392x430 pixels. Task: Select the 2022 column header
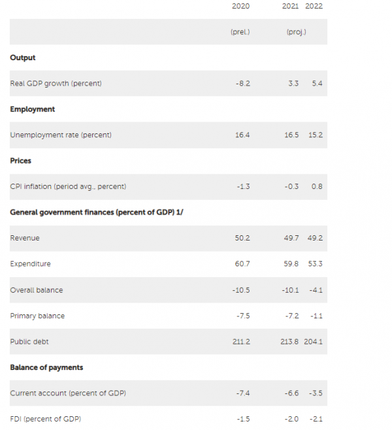pos(314,6)
